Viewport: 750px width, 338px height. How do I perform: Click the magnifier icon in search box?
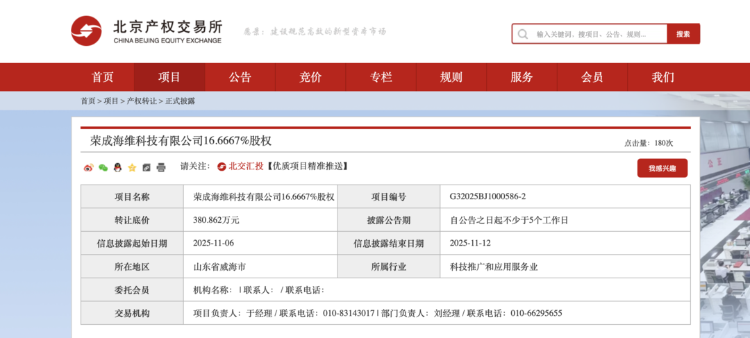(523, 34)
